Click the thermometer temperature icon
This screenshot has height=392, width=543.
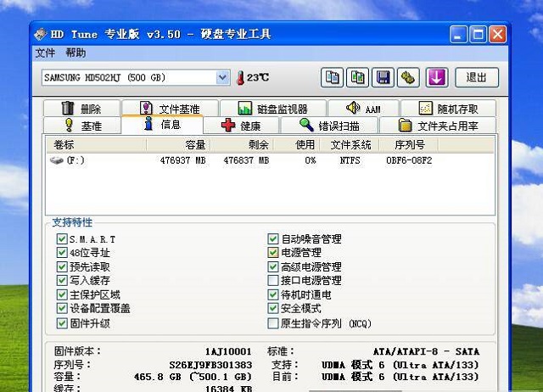[240, 77]
